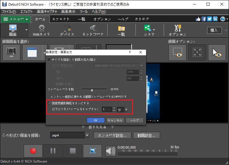This screenshot has width=229, height=165.
Task: Click the thumbs-up like icon
Action: tap(198, 19)
